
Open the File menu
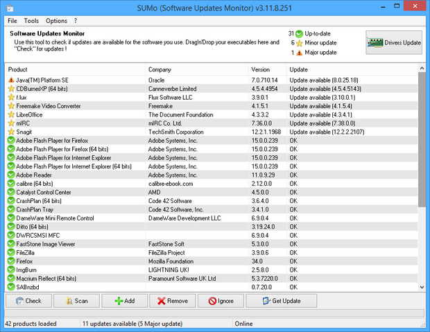tap(12, 21)
